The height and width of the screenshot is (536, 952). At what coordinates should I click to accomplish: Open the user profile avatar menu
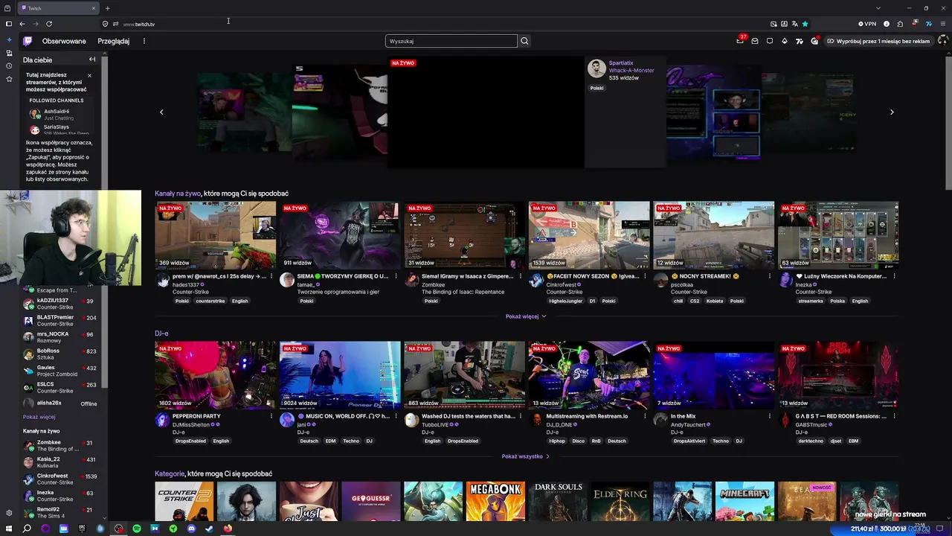[x=942, y=41]
